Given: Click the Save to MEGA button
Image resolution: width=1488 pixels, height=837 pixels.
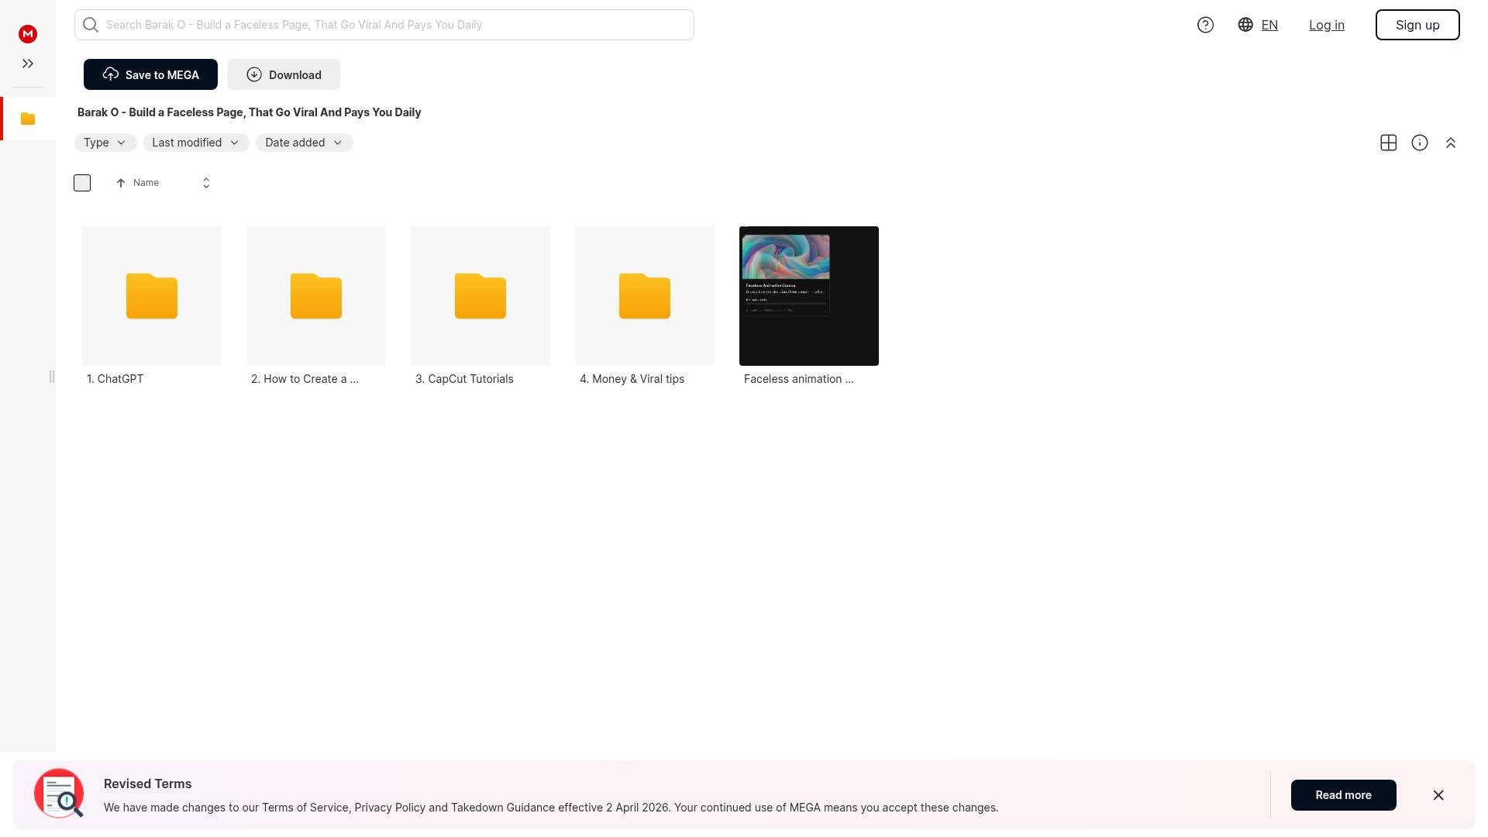Looking at the screenshot, I should (x=150, y=74).
